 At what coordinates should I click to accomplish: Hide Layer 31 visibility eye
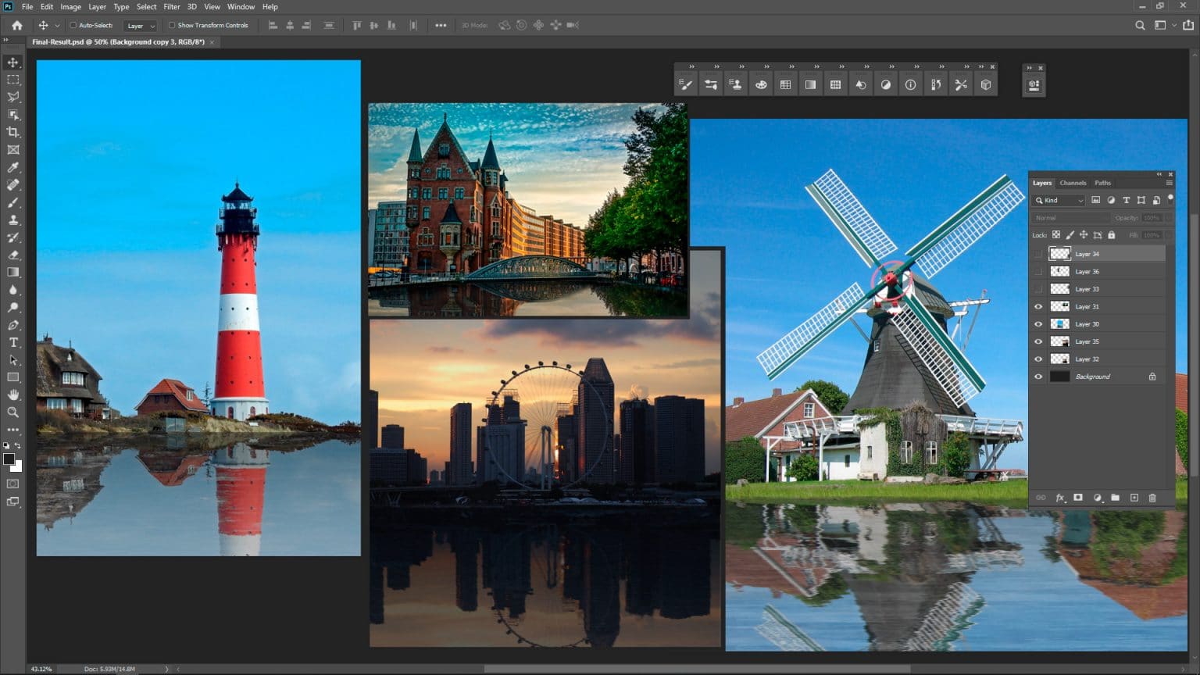pos(1038,306)
